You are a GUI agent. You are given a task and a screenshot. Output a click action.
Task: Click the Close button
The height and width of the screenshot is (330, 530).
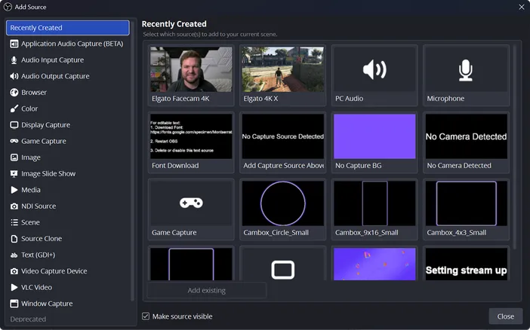pyautogui.click(x=505, y=316)
